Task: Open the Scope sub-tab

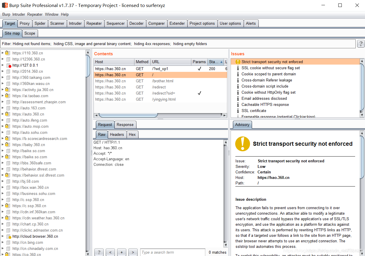Action: [x=30, y=33]
